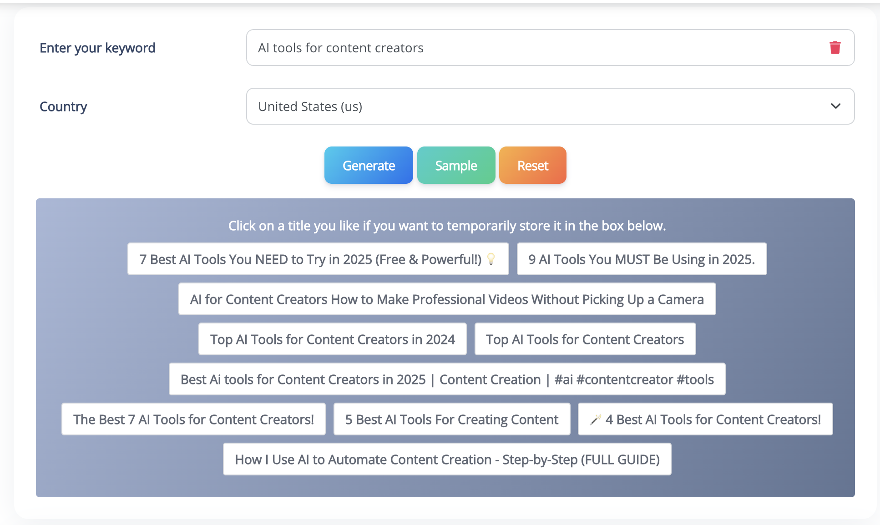
Task: Expand the Country dropdown chevron
Action: point(835,106)
